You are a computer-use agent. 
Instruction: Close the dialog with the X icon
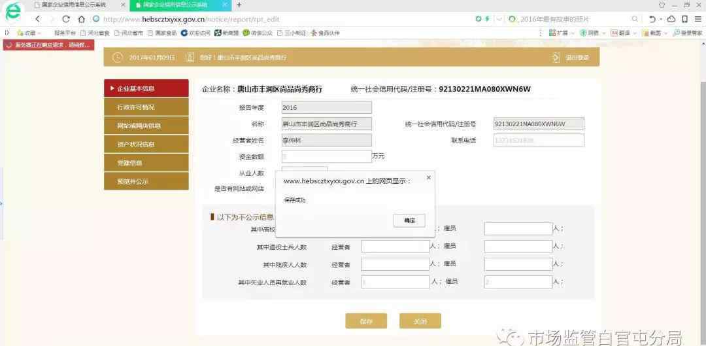429,177
